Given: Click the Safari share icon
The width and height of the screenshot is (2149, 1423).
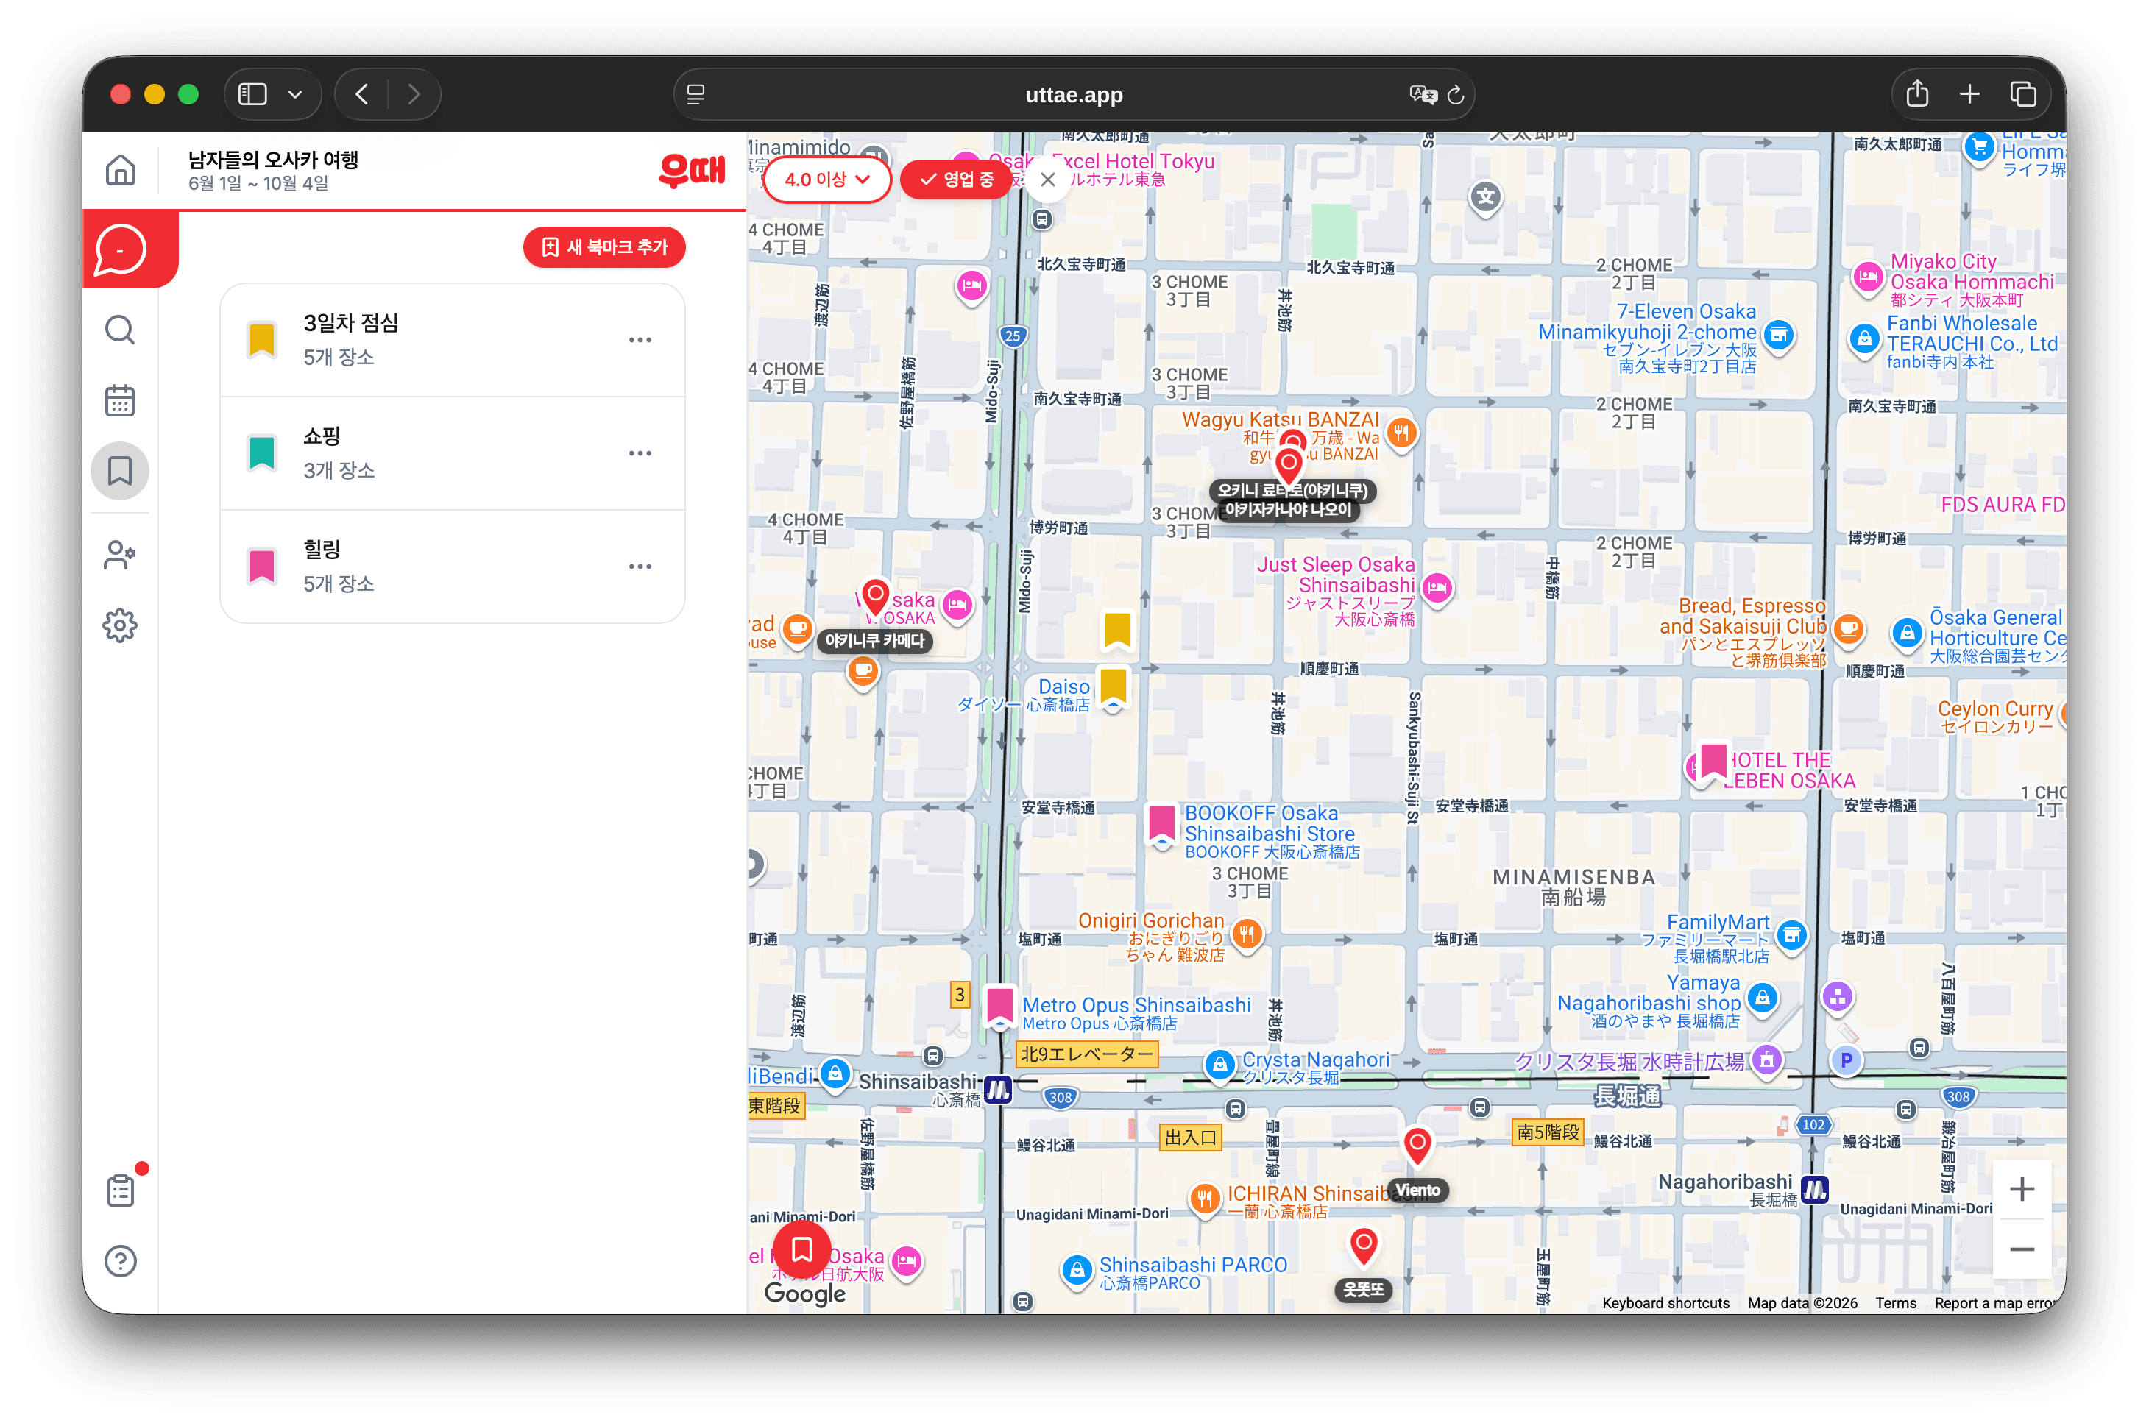Looking at the screenshot, I should click(1916, 94).
